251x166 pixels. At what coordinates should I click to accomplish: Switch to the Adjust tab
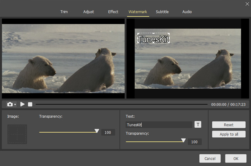[88, 12]
